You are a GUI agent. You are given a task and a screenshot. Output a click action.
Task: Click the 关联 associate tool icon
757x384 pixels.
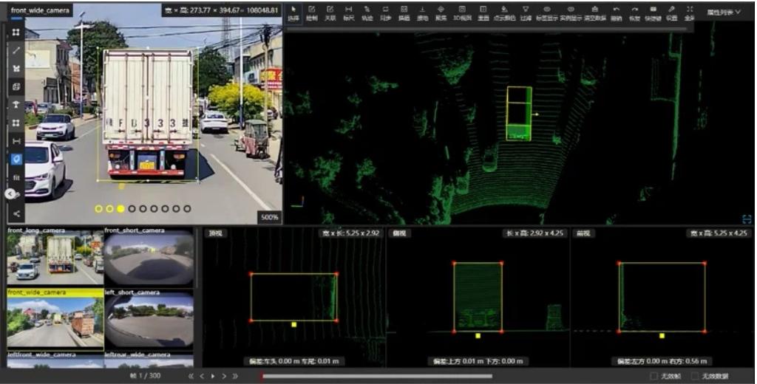pyautogui.click(x=330, y=13)
